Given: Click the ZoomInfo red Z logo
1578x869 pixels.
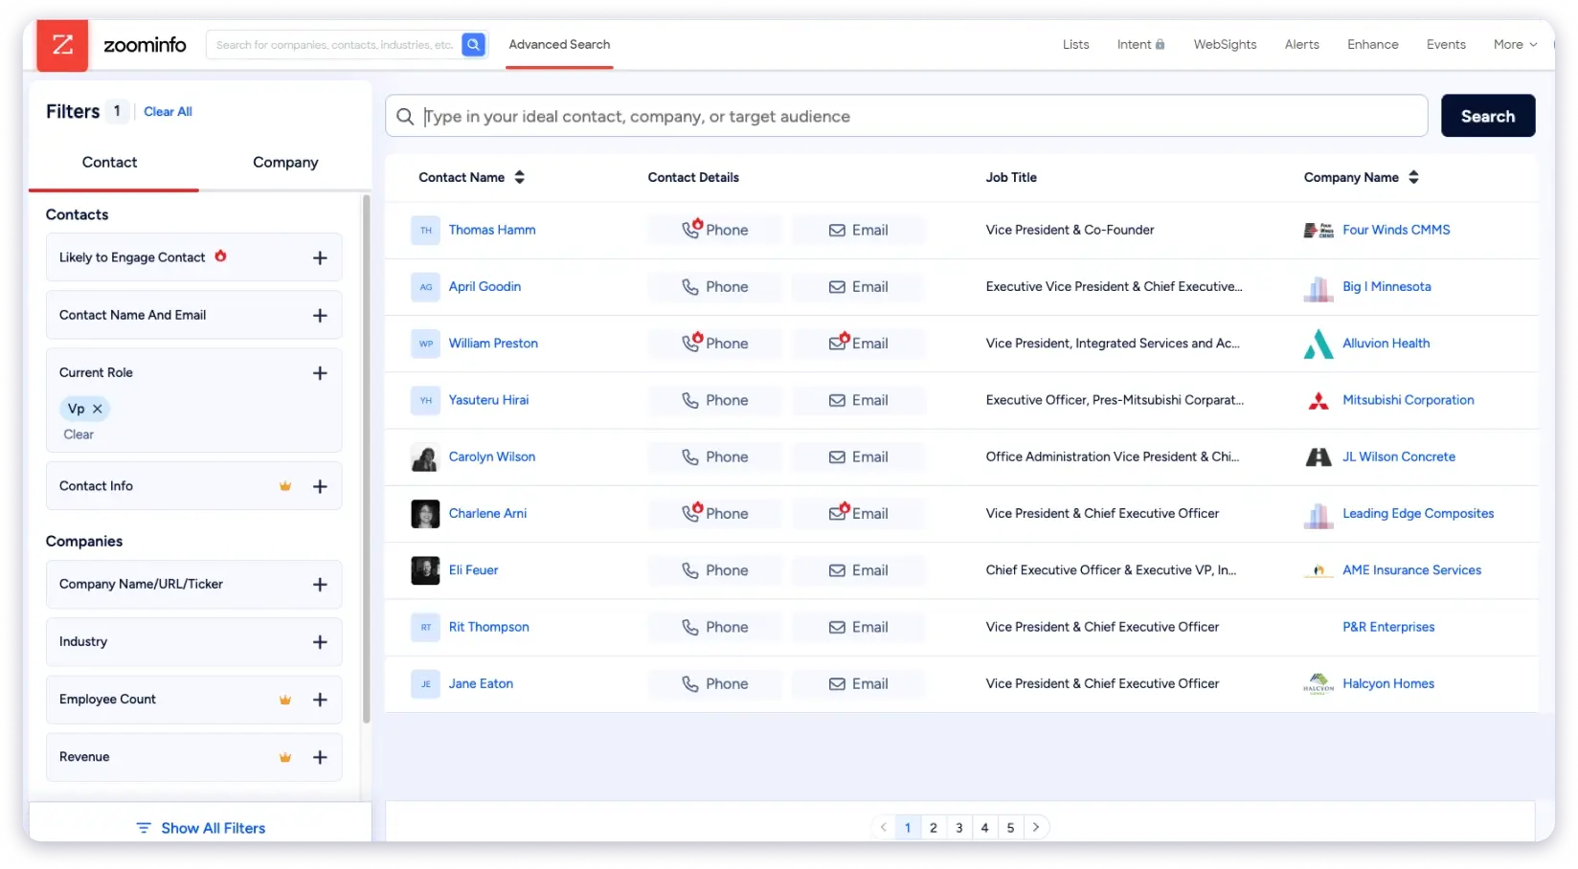Looking at the screenshot, I should [x=62, y=45].
